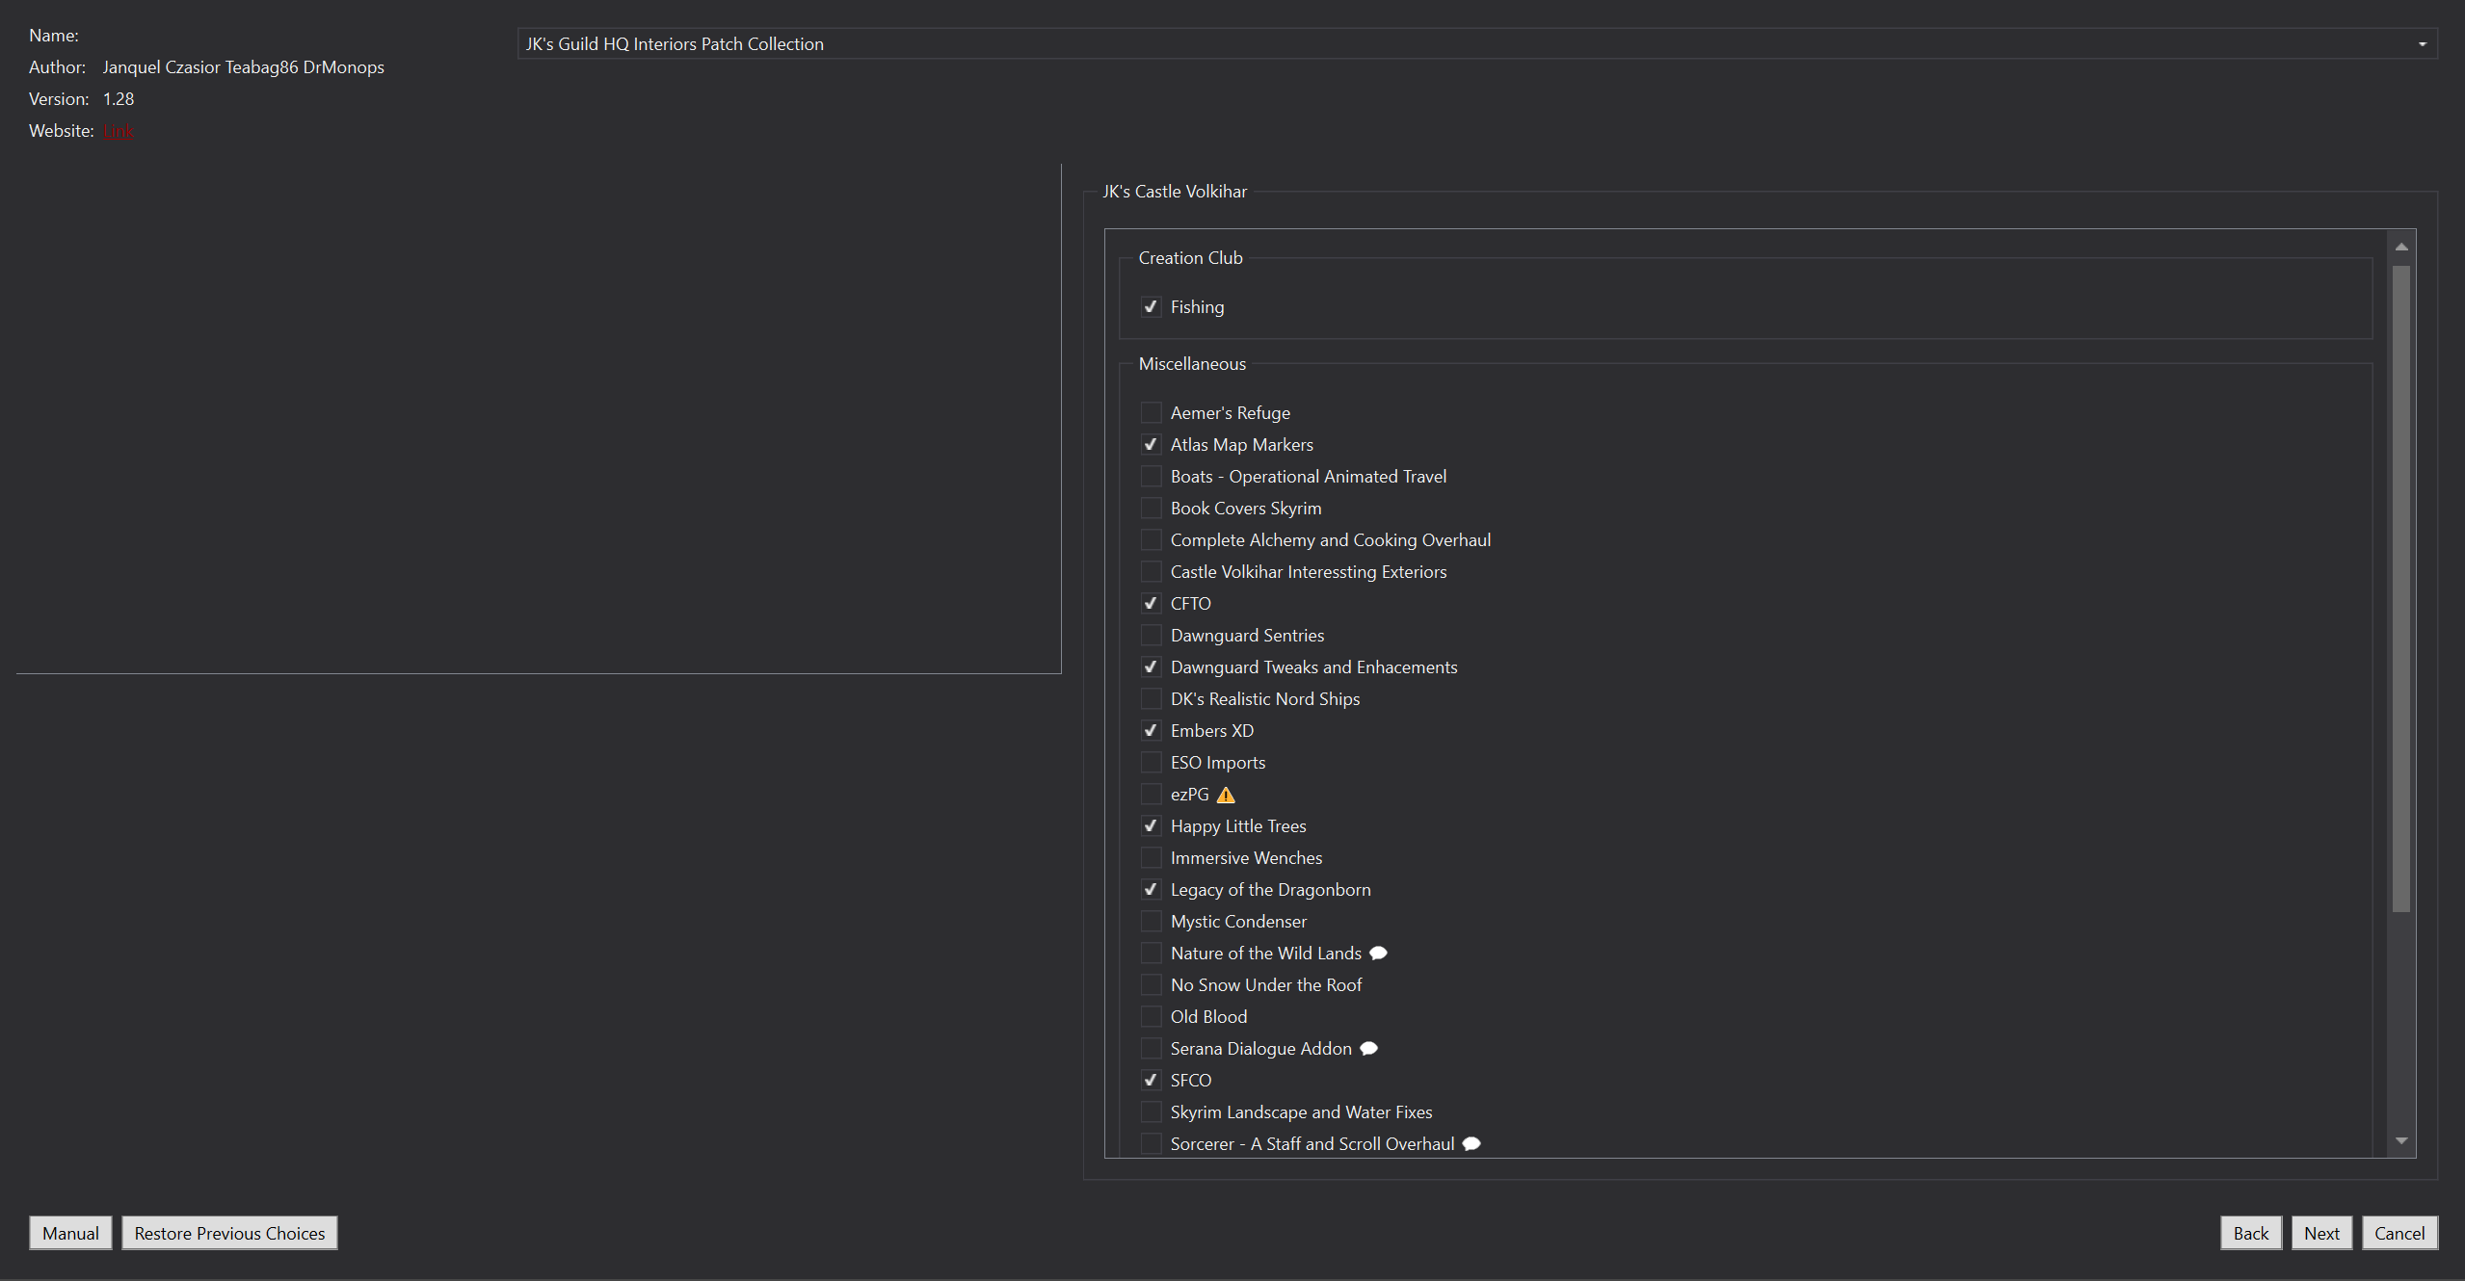Enable Immersive Wenches patch
The image size is (2465, 1281).
point(1151,858)
